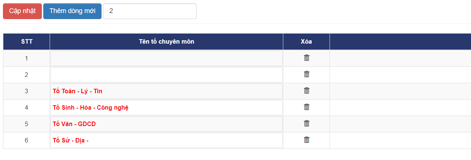Screen dimensions: 471x160
Task: Select the empty name field in row 2
Action: tap(166, 75)
